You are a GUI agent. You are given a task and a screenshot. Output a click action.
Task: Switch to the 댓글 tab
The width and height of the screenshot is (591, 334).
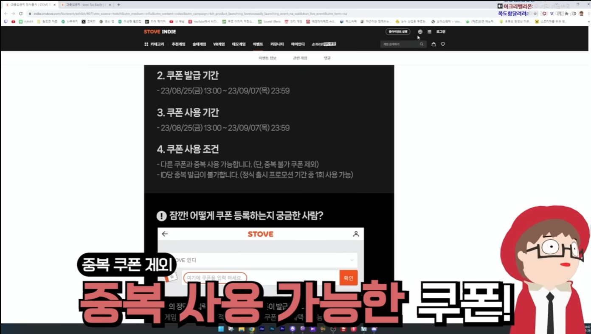(x=327, y=58)
